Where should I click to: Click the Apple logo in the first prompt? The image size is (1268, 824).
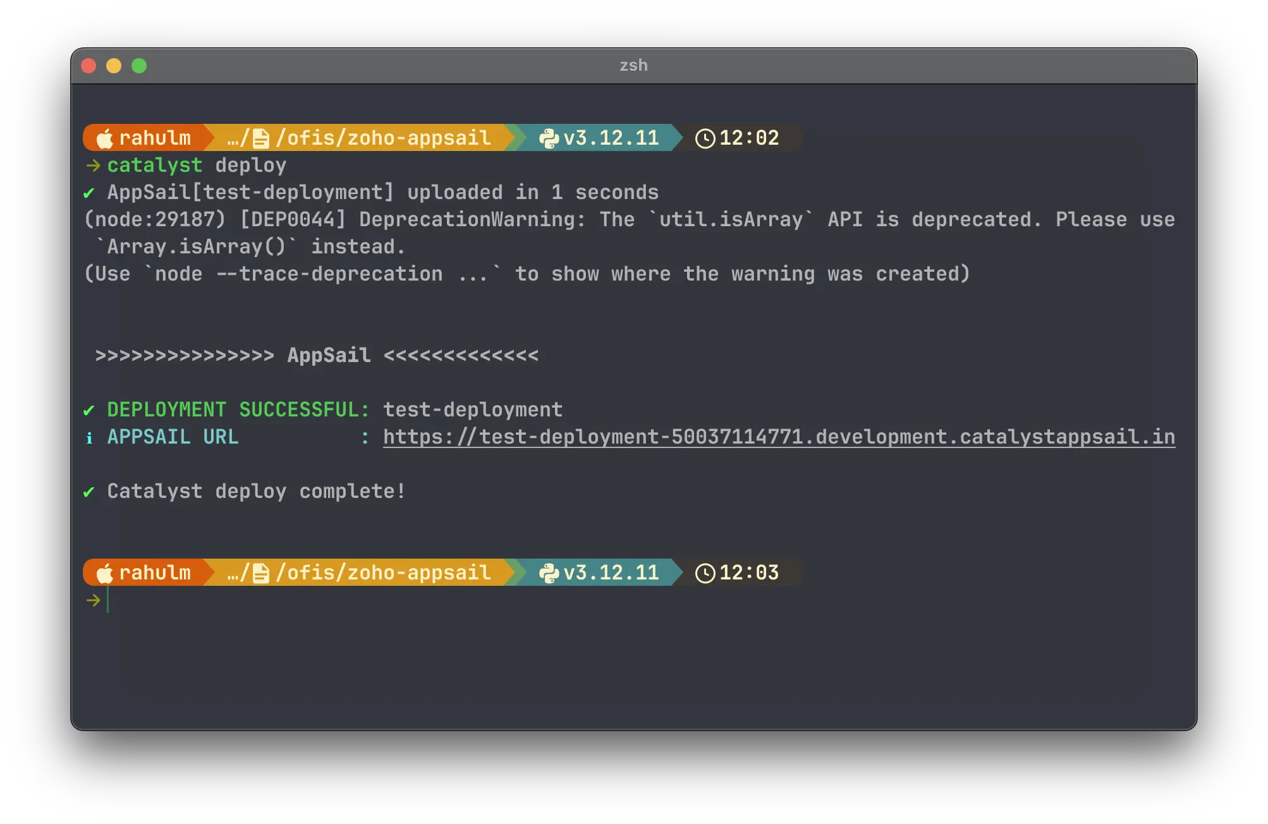click(105, 138)
